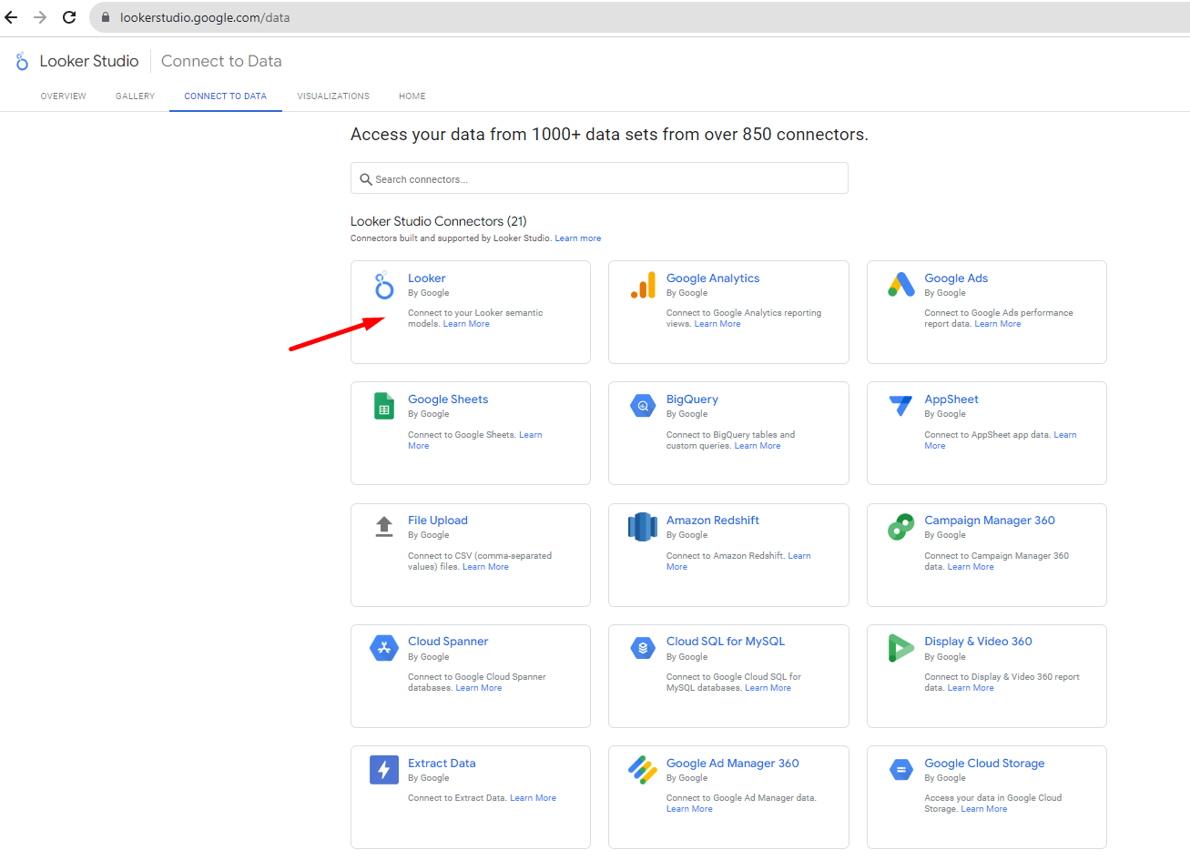Click Learn More in Campaign Manager 360 card
The height and width of the screenshot is (860, 1190).
pyautogui.click(x=971, y=567)
